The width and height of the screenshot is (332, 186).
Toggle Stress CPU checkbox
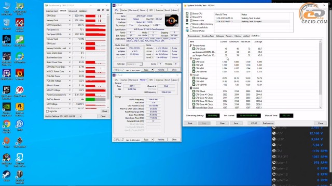click(x=191, y=13)
